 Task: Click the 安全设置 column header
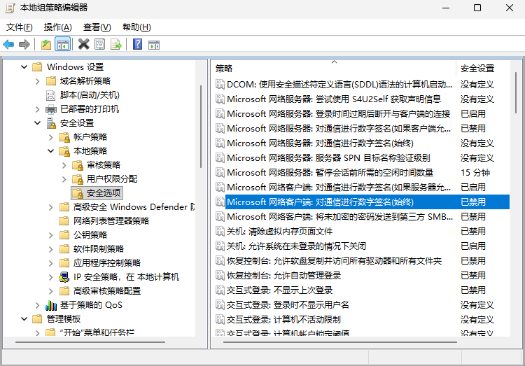pyautogui.click(x=477, y=69)
